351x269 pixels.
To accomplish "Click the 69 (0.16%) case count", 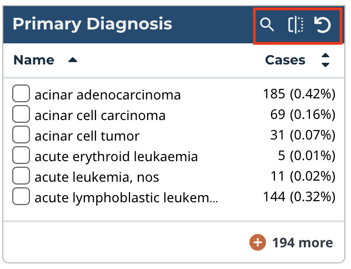I will pos(303,116).
